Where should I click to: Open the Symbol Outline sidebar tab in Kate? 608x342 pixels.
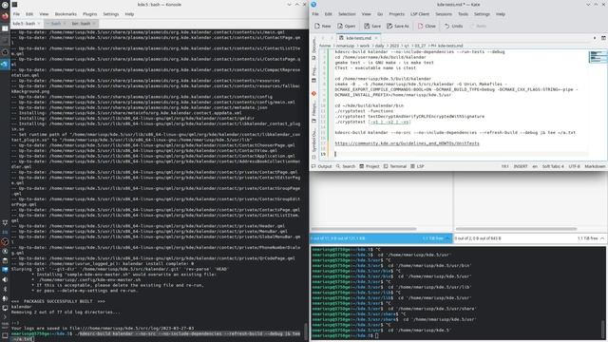pos(313,143)
